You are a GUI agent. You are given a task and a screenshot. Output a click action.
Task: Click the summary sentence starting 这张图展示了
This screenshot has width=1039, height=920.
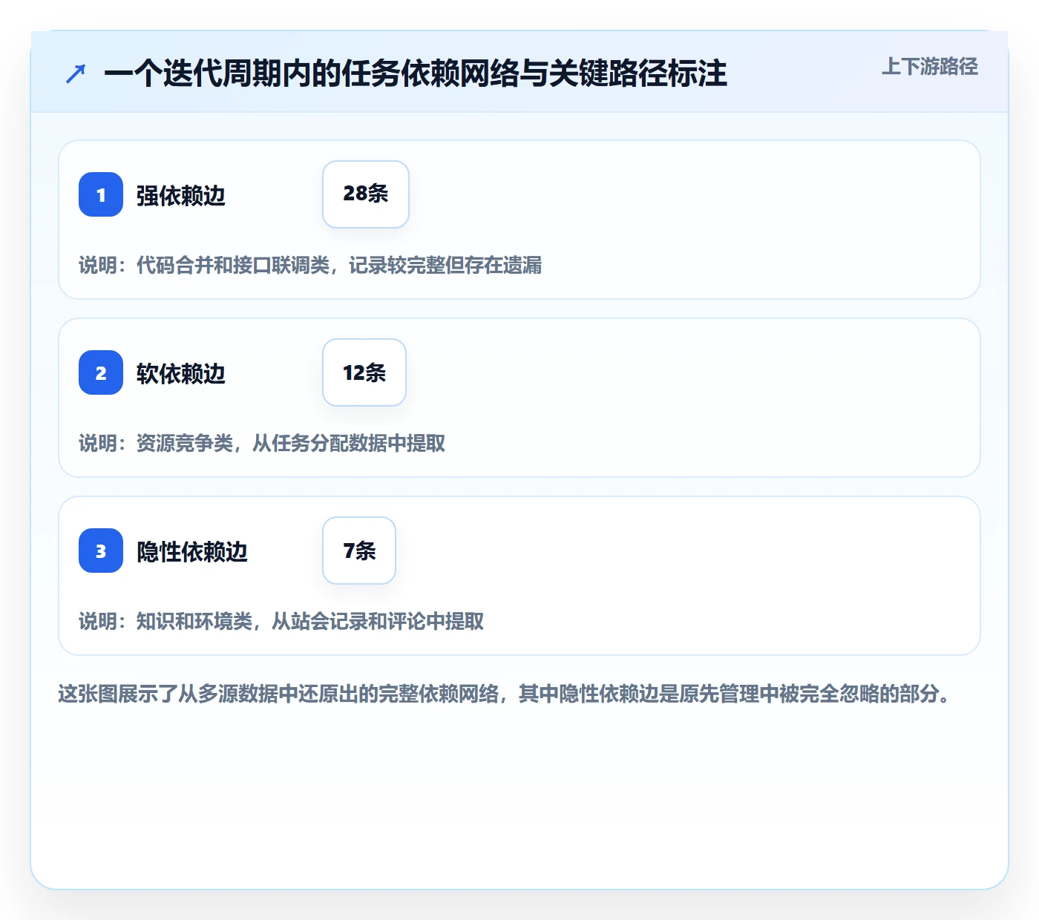pos(505,694)
